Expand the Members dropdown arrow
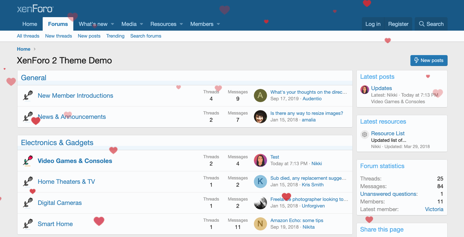Viewport: 464px width, 237px height. click(x=219, y=24)
